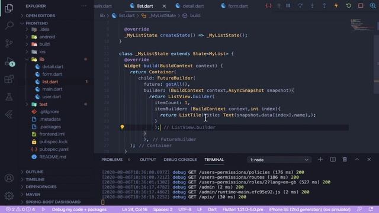Screen dimensions: 379x213
Task: Stop the debug session
Action: point(361,5)
